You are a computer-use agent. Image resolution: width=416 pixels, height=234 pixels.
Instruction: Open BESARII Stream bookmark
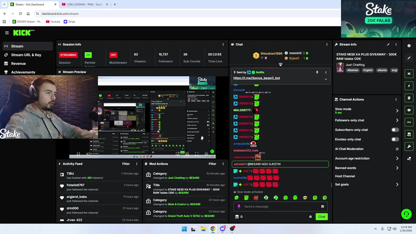[27, 22]
